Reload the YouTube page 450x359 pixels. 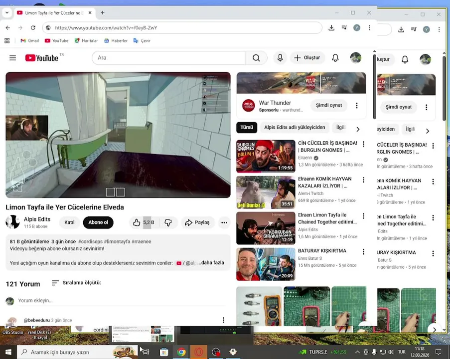33,28
